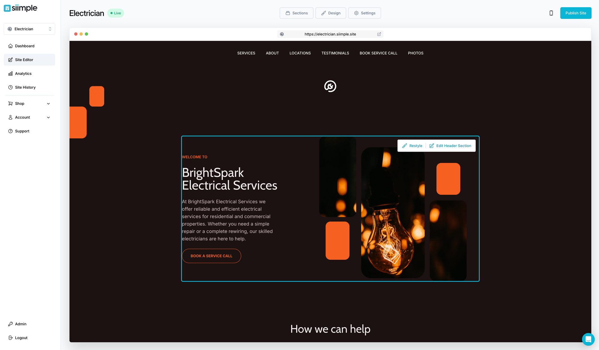Toggle the Live status indicator

(x=116, y=13)
